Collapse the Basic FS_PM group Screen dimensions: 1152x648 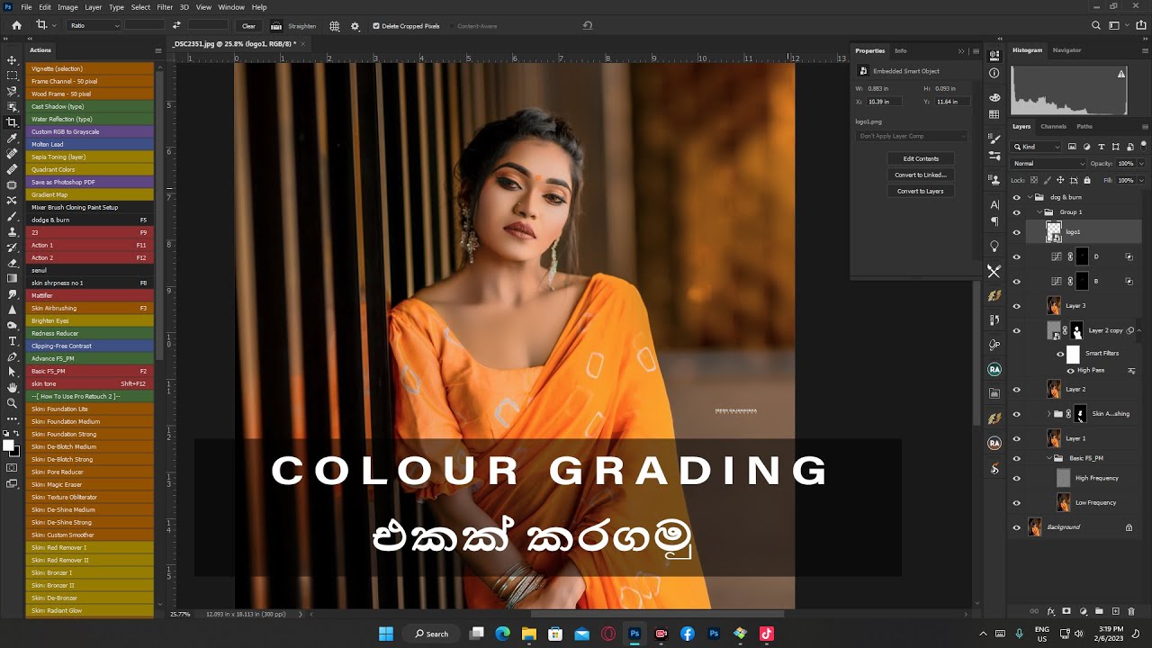pyautogui.click(x=1048, y=458)
